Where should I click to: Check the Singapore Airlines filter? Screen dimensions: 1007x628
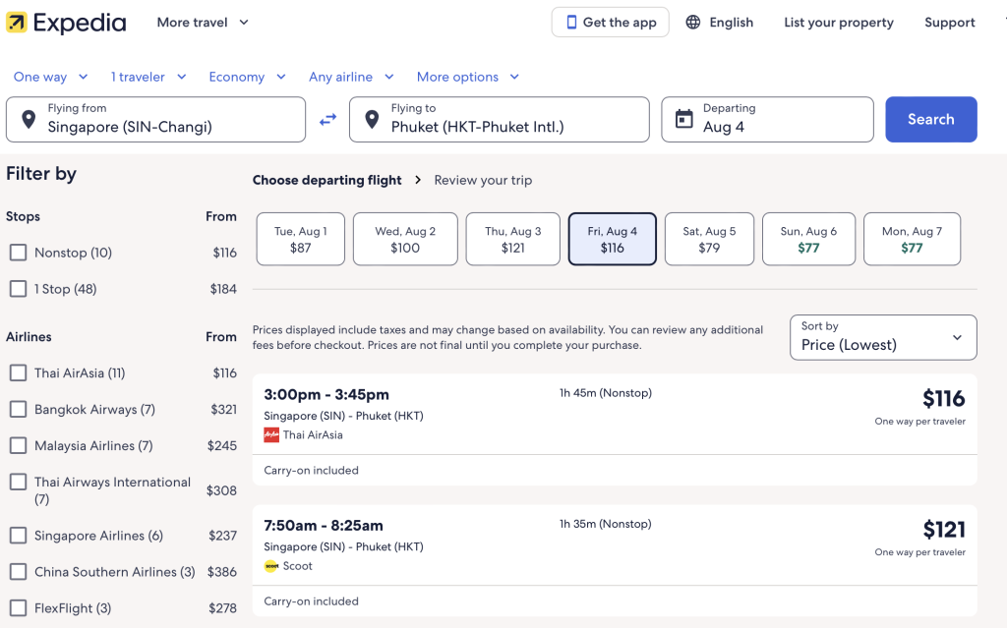[18, 536]
